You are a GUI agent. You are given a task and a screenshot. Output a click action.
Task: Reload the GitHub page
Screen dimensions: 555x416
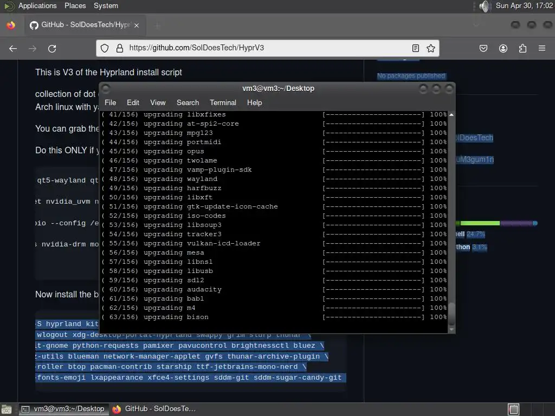coord(52,48)
